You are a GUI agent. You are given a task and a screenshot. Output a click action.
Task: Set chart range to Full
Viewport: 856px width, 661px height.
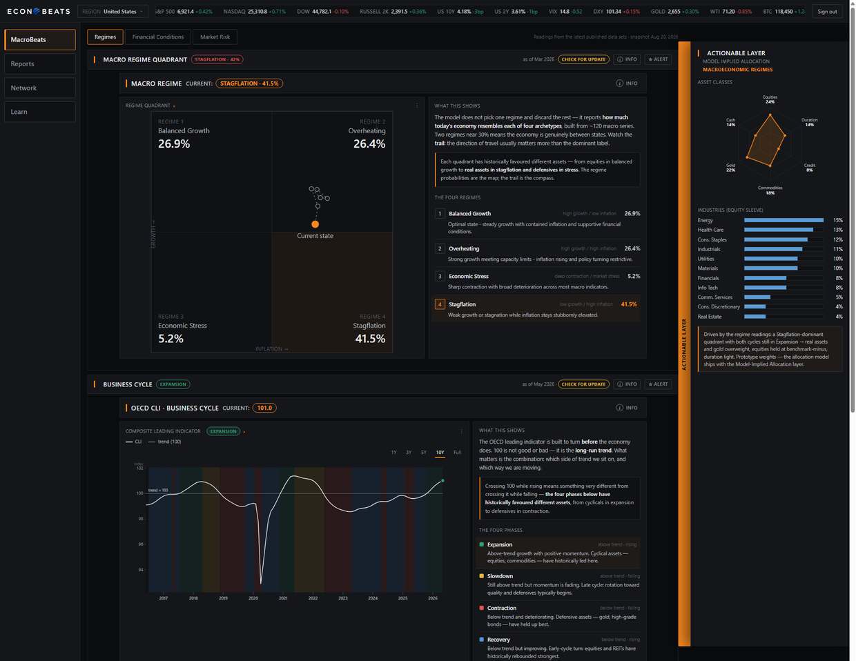(457, 453)
